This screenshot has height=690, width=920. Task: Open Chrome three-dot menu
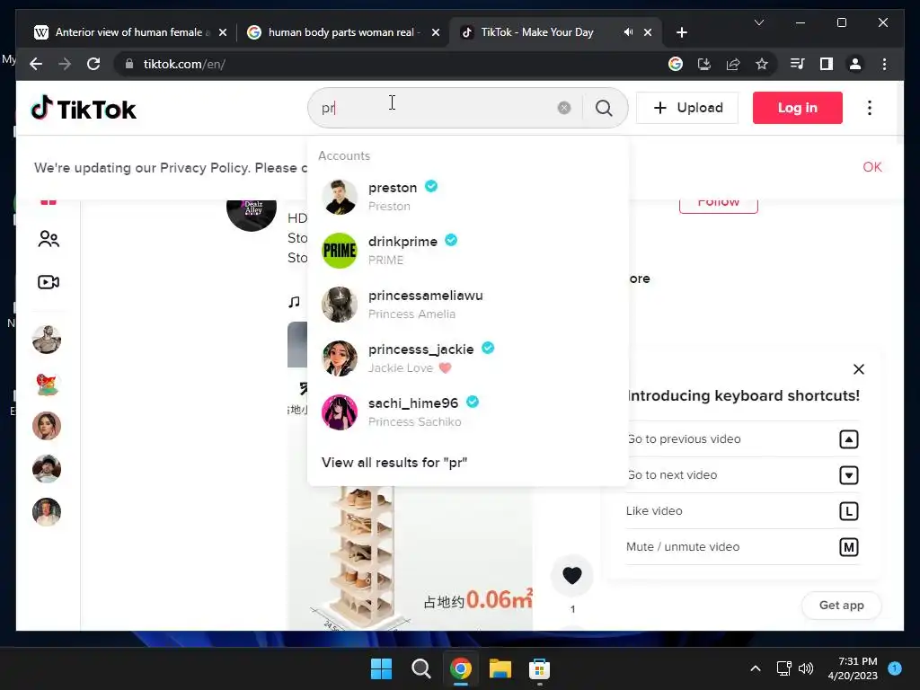pos(884,64)
